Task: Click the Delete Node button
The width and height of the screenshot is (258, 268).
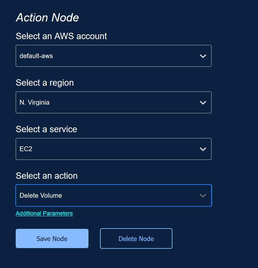Action: click(x=136, y=238)
